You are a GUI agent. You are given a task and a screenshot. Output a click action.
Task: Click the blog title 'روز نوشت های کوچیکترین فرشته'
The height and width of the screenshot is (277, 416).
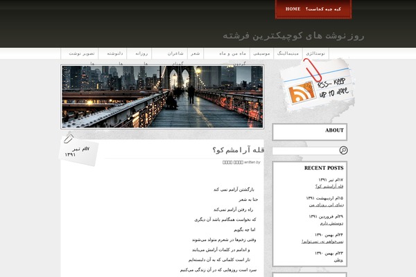[293, 35]
